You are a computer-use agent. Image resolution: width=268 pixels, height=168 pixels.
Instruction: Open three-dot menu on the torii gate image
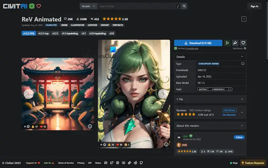coord(90,61)
